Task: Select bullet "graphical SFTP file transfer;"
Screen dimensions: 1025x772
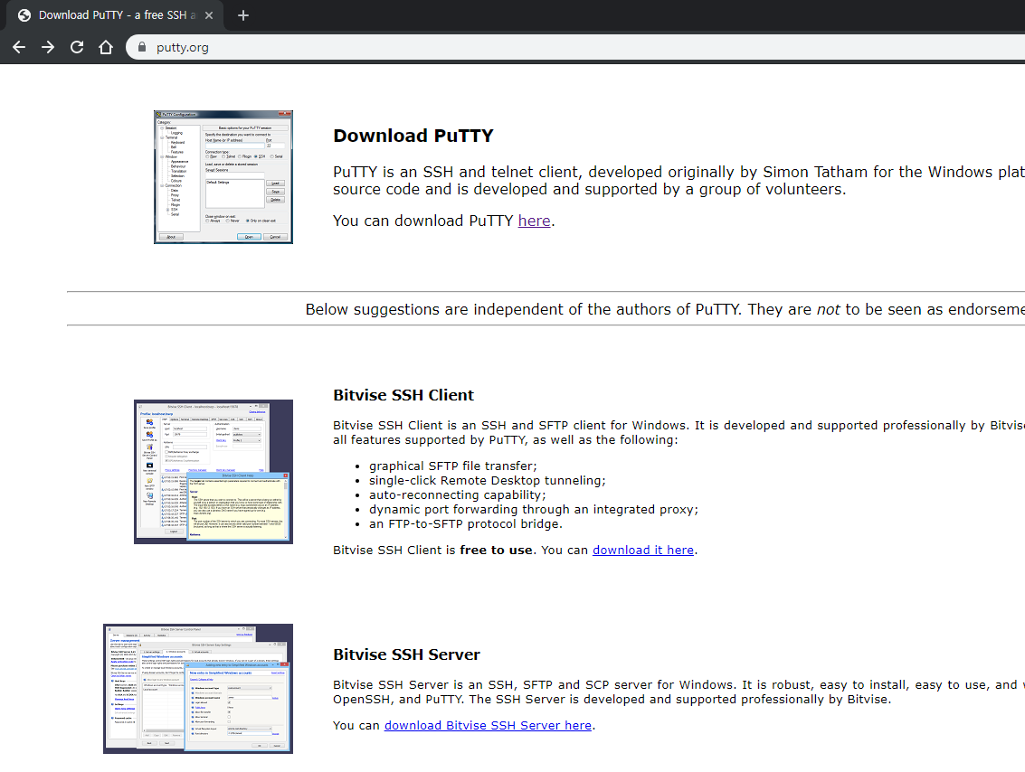Action: click(453, 466)
